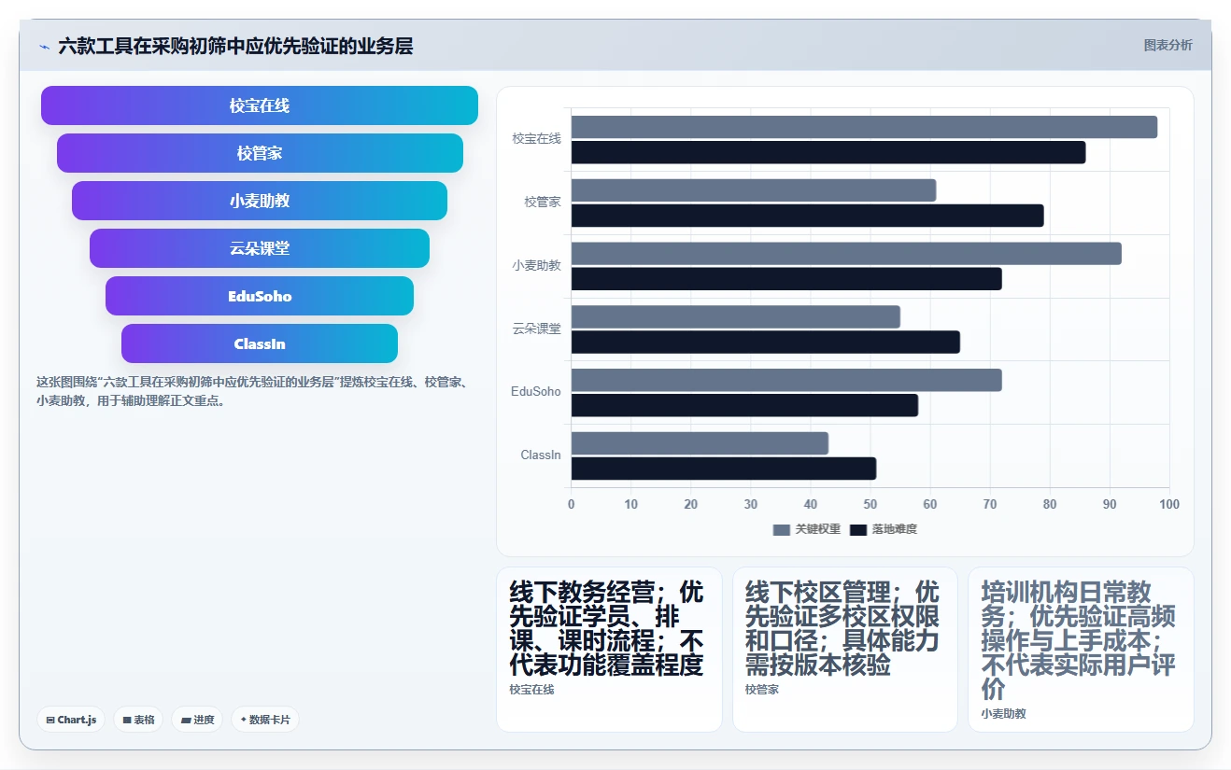Click the 云朵课堂 y-axis label
The width and height of the screenshot is (1231, 770).
536,329
